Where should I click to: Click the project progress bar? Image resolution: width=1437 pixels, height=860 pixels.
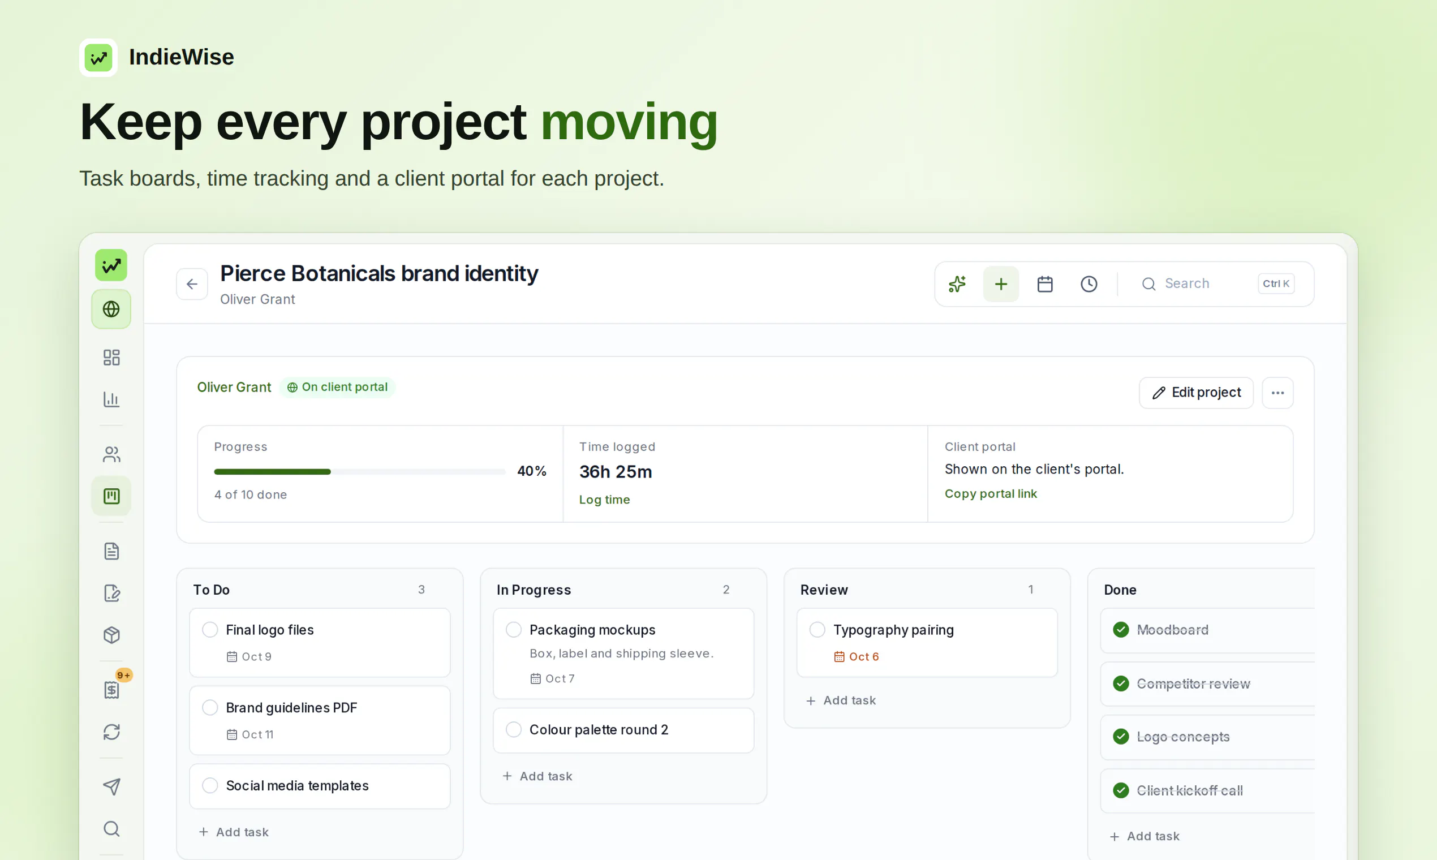[x=359, y=472]
